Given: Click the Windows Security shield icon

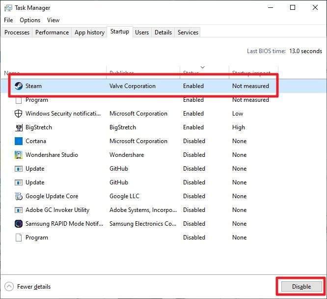Looking at the screenshot, I should click(18, 114).
